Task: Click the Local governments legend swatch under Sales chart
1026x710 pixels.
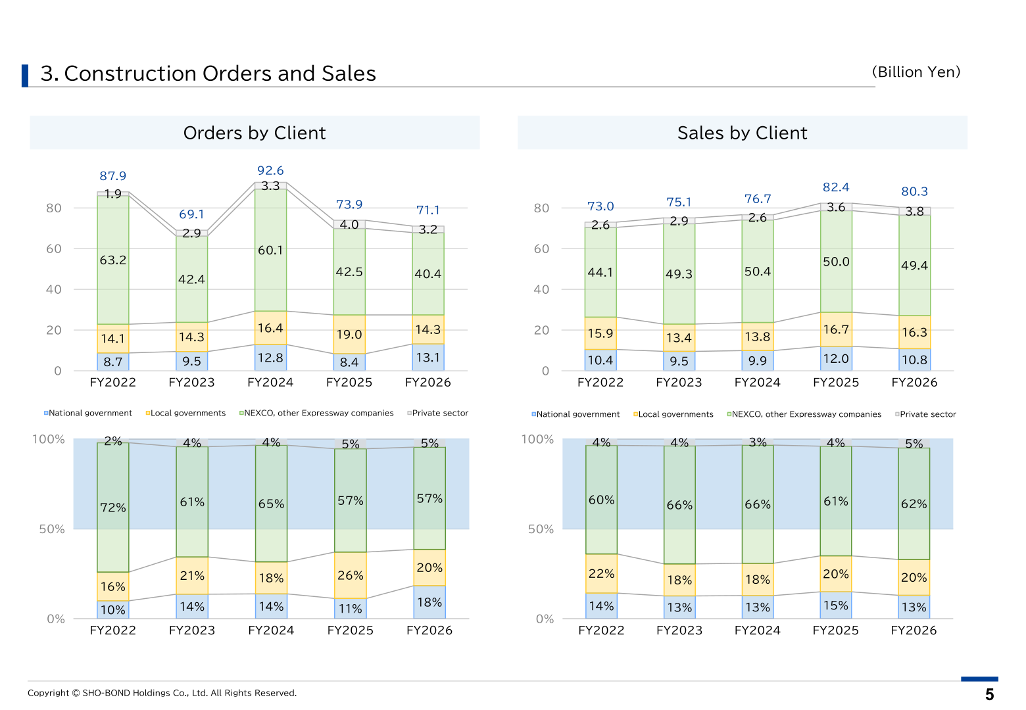Action: (636, 415)
